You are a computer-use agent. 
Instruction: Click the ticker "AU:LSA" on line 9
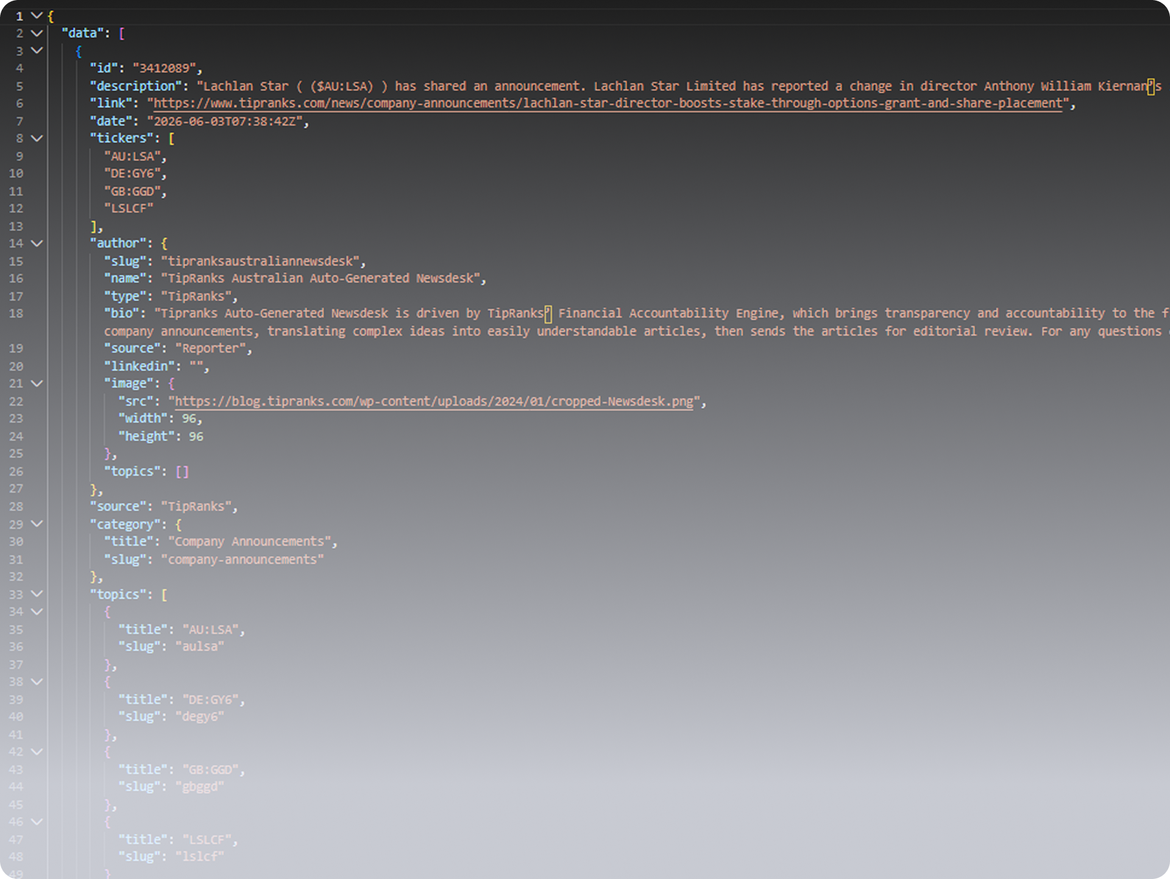tap(132, 156)
